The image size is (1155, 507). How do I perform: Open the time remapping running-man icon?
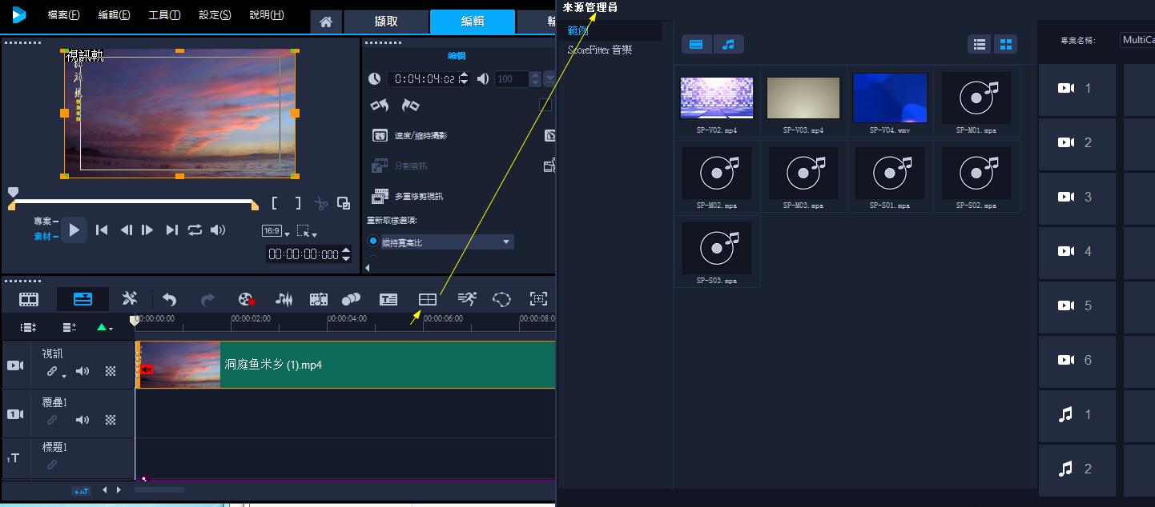point(467,299)
